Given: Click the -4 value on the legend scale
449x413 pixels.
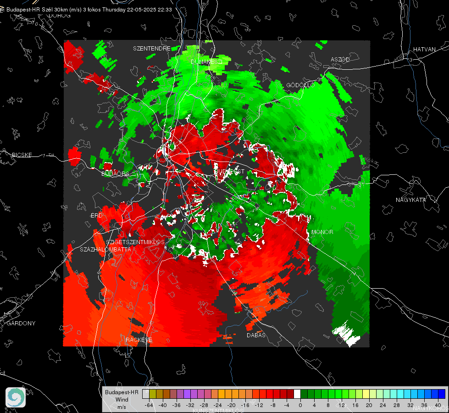Looking at the screenshot, I should (x=287, y=405).
